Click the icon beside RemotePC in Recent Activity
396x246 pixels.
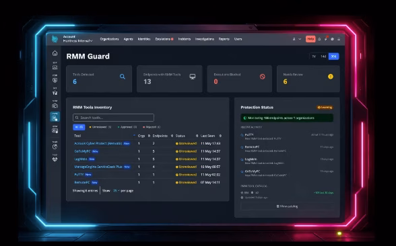(x=242, y=147)
